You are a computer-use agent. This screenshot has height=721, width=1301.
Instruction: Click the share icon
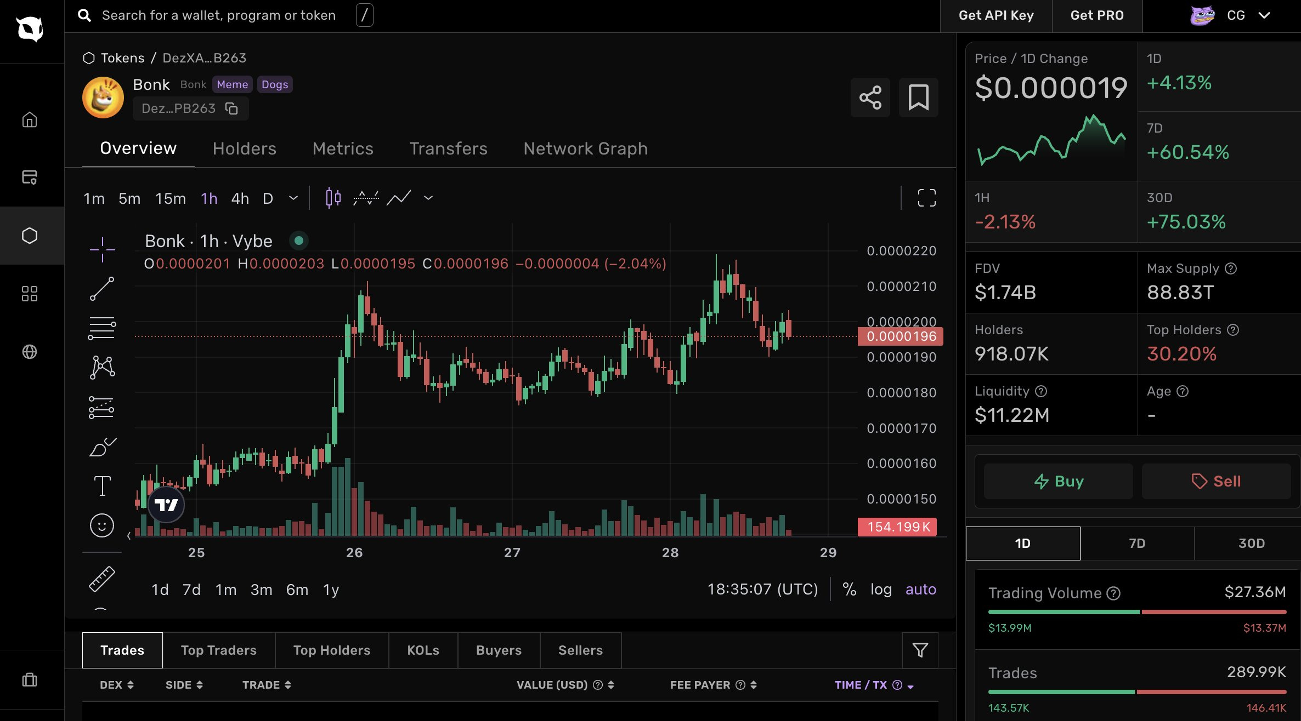point(870,98)
